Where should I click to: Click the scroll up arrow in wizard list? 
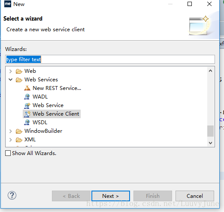click(x=210, y=71)
